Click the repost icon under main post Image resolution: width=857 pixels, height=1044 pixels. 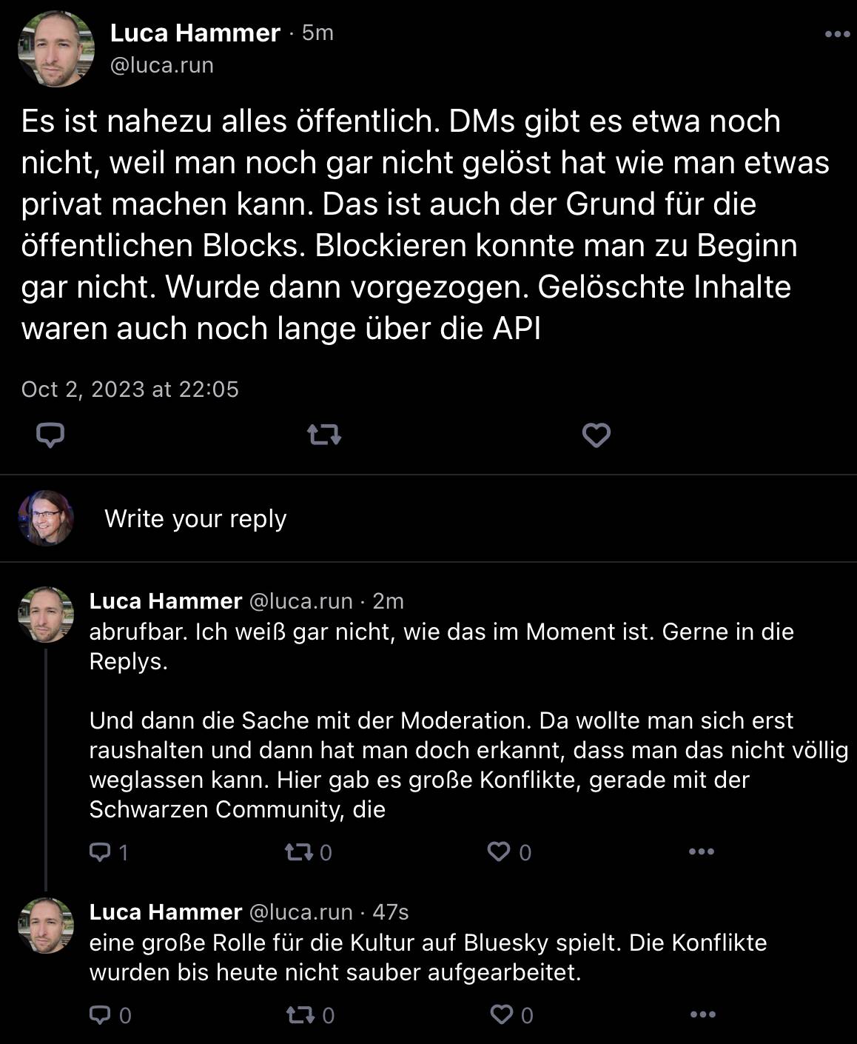tap(324, 435)
